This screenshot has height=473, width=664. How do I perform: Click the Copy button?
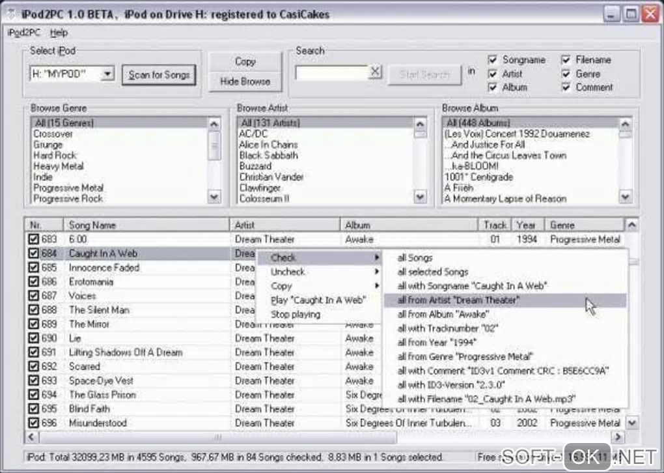[245, 62]
